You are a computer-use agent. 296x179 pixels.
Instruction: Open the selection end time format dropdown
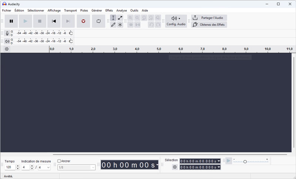tap(219, 167)
